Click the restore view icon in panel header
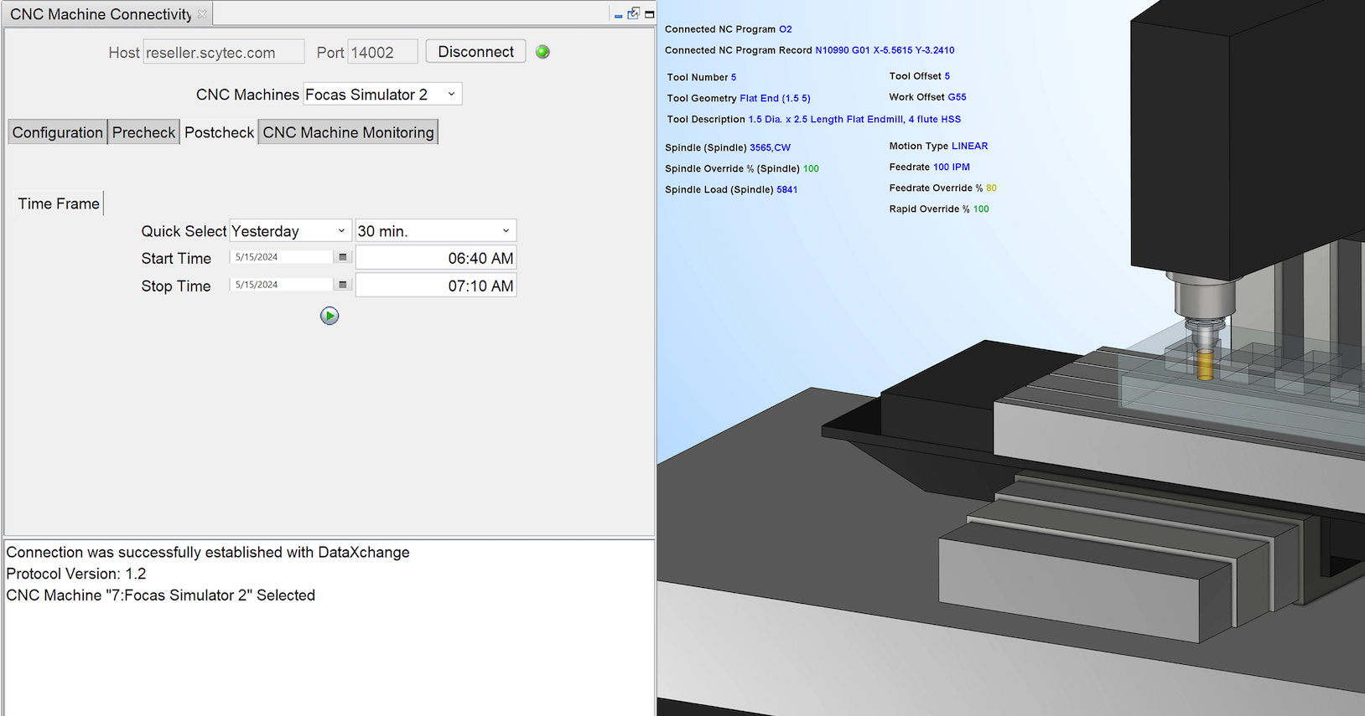Image resolution: width=1365 pixels, height=716 pixels. (634, 13)
